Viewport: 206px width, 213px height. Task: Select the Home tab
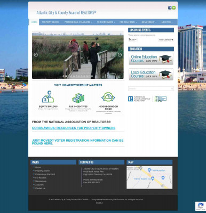click(x=34, y=22)
